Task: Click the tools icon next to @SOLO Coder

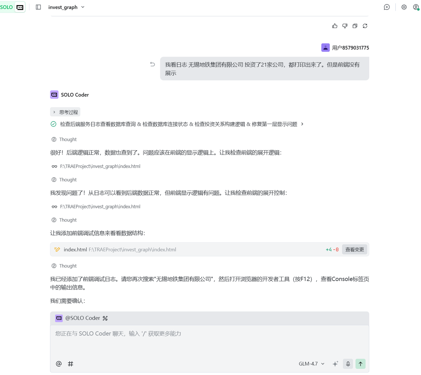Action: click(105, 318)
